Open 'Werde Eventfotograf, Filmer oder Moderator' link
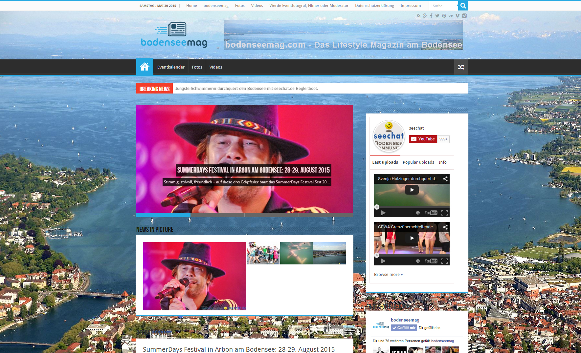Image resolution: width=581 pixels, height=353 pixels. click(309, 6)
